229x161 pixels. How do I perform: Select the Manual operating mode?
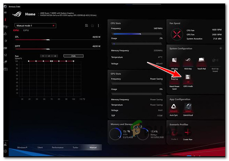tap(93, 148)
